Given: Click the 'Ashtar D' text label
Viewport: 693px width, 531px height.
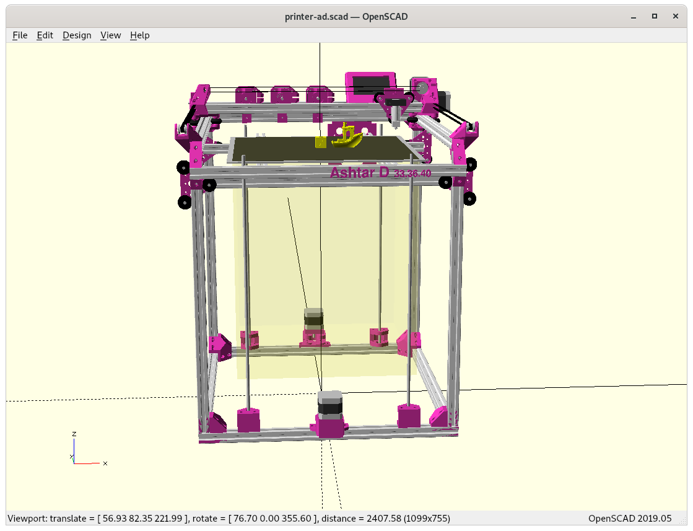Looking at the screenshot, I should (x=359, y=173).
